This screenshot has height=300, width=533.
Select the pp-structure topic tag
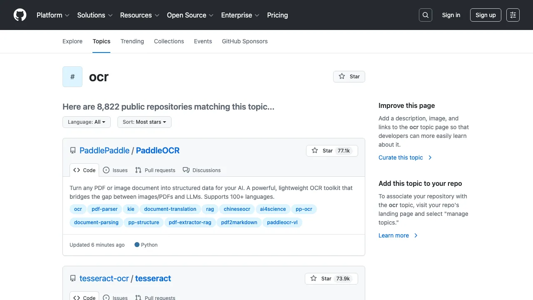click(144, 222)
